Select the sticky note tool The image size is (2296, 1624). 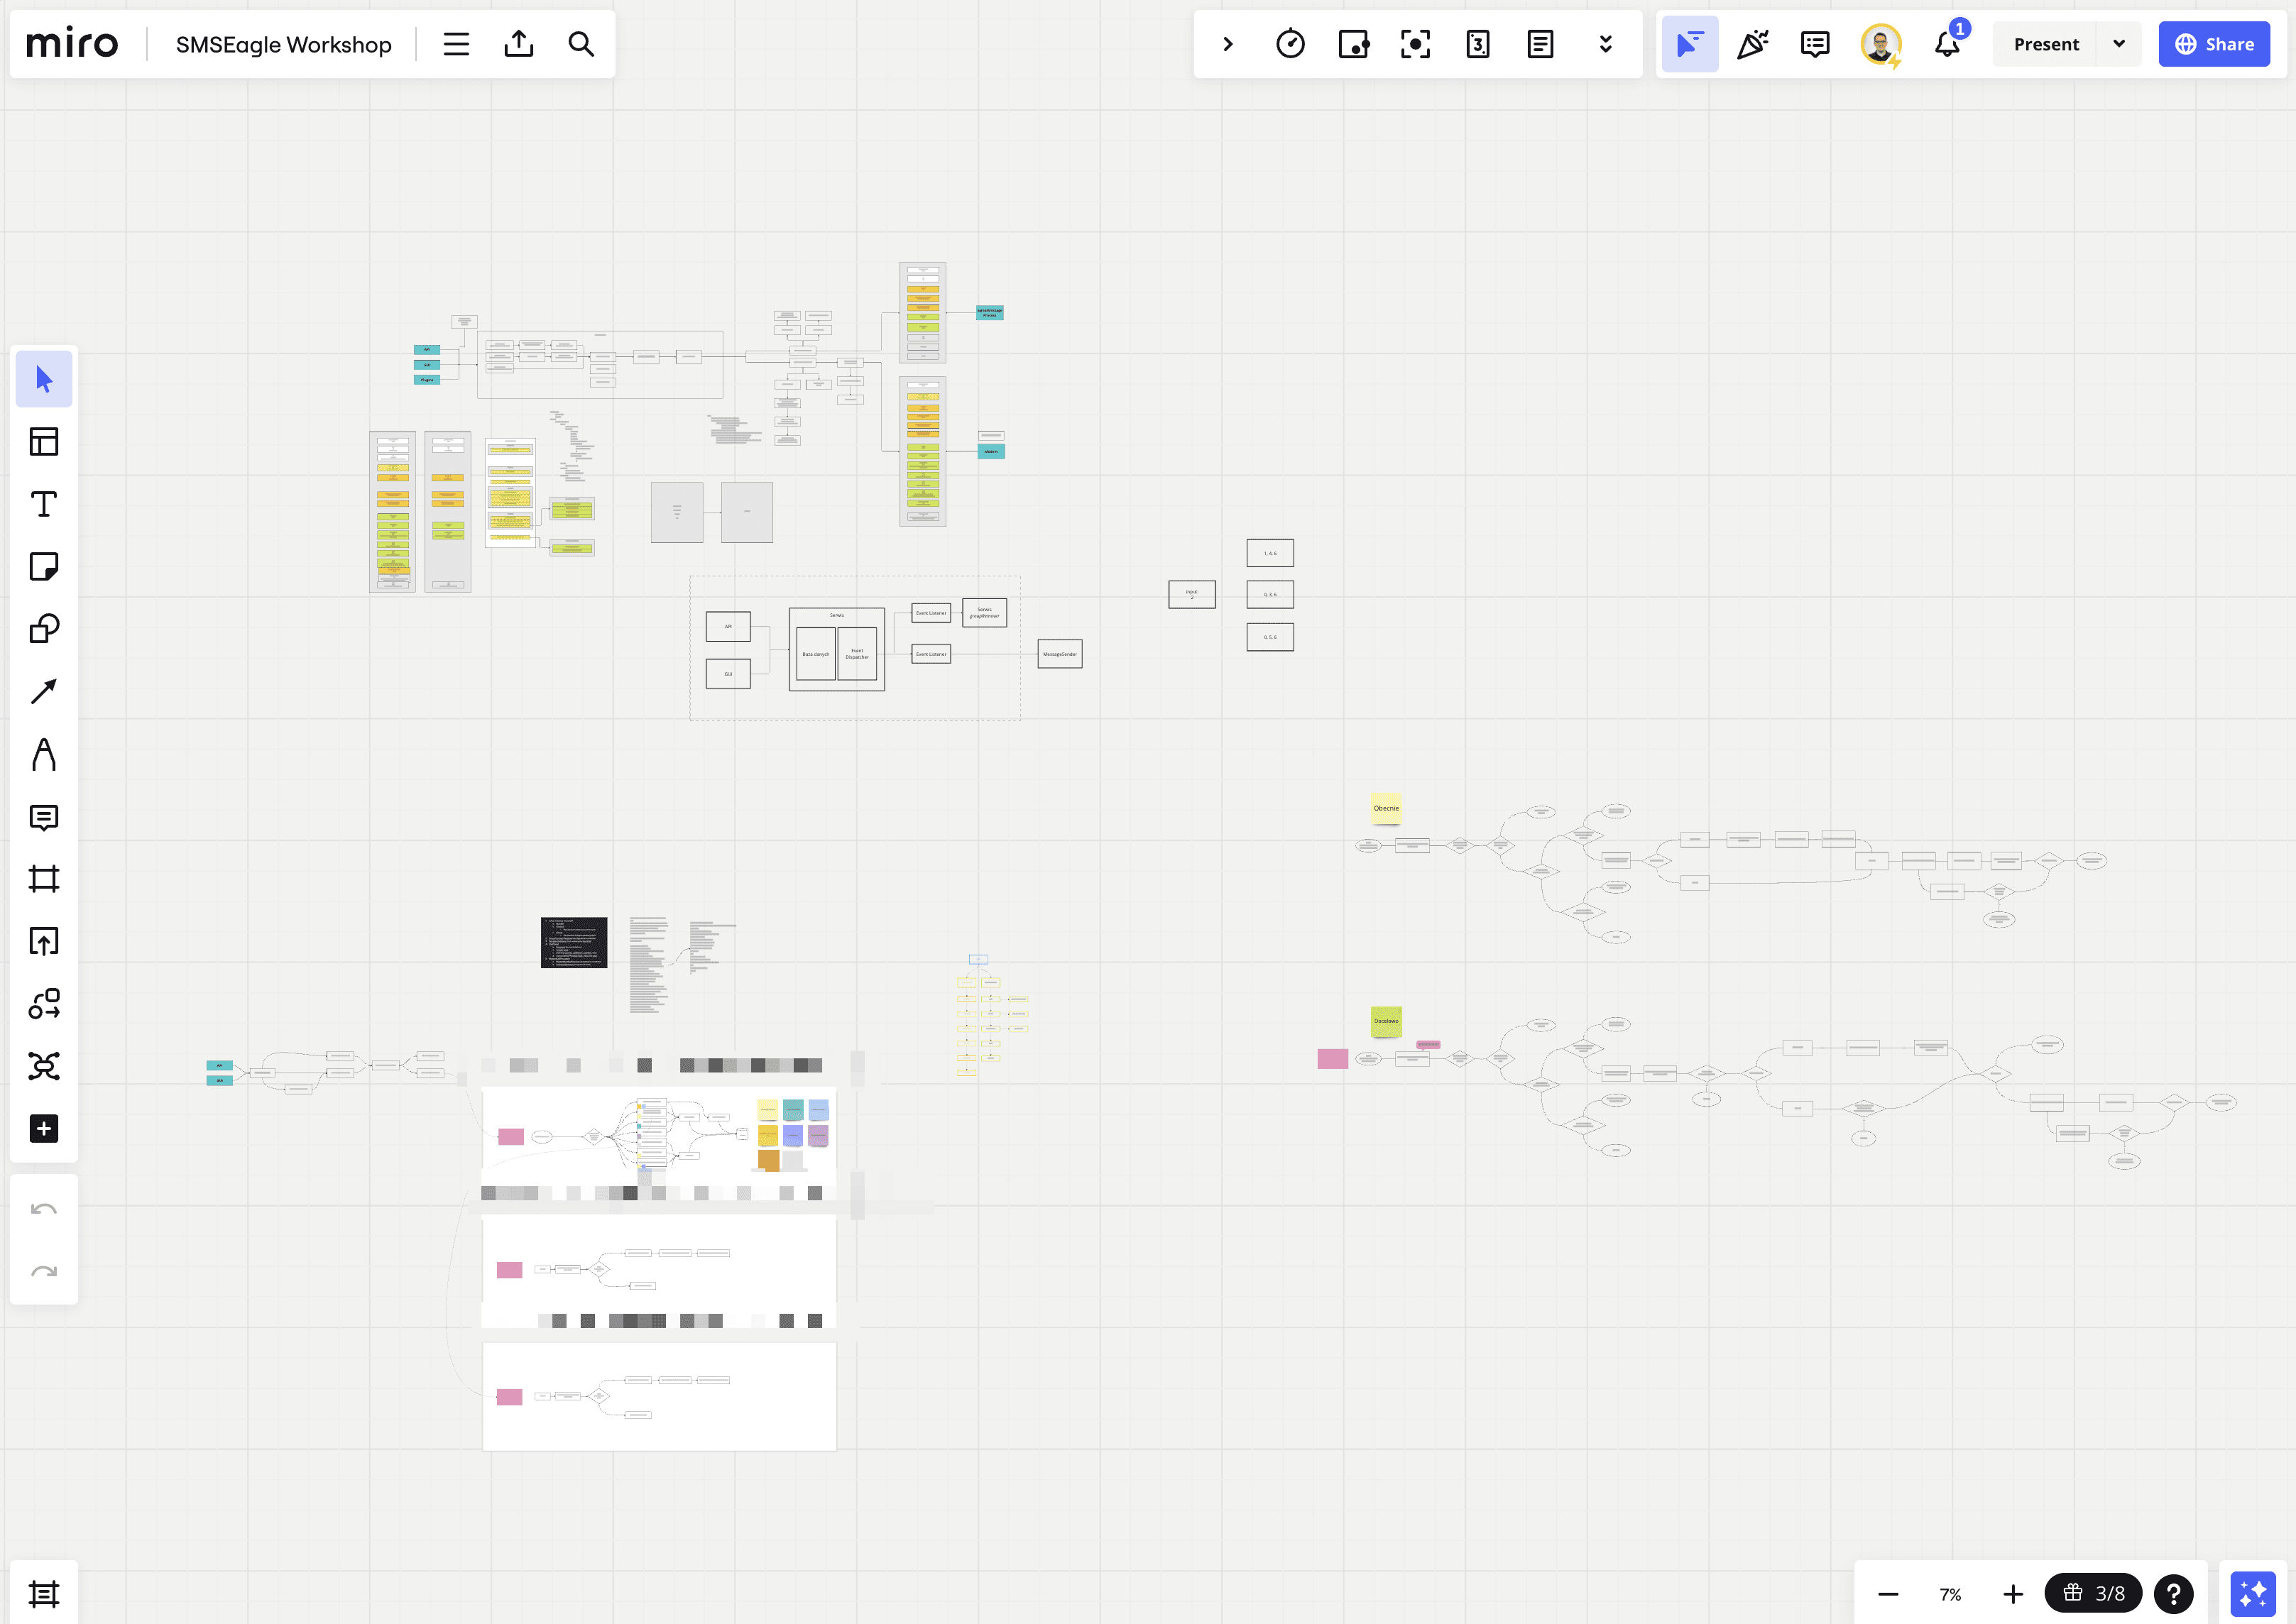44,566
